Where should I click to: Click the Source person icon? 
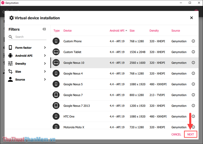click(x=10, y=79)
